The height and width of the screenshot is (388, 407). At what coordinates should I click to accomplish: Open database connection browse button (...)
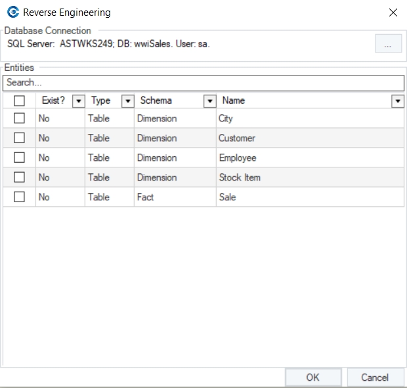[388, 44]
